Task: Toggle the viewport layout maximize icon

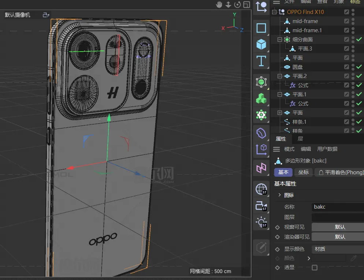Action: tap(246, 5)
